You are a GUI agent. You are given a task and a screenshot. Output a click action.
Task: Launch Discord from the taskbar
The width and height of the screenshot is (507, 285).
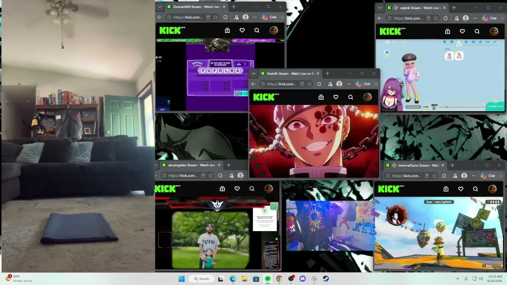coord(303,279)
